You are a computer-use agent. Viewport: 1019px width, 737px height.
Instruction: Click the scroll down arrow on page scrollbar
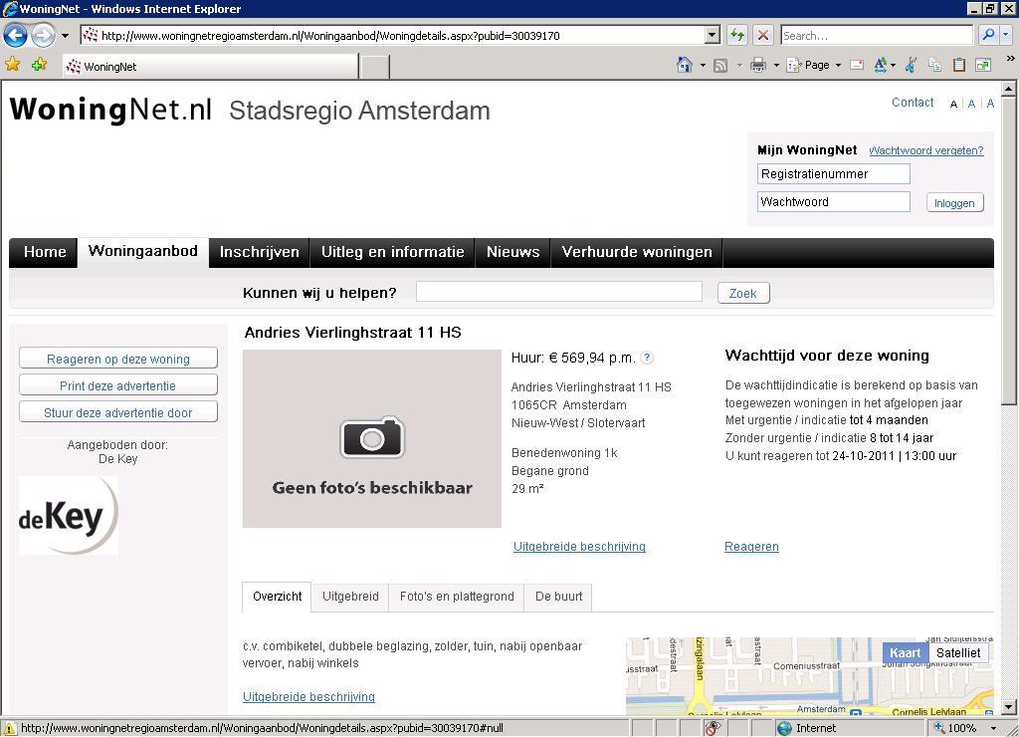pyautogui.click(x=1009, y=707)
